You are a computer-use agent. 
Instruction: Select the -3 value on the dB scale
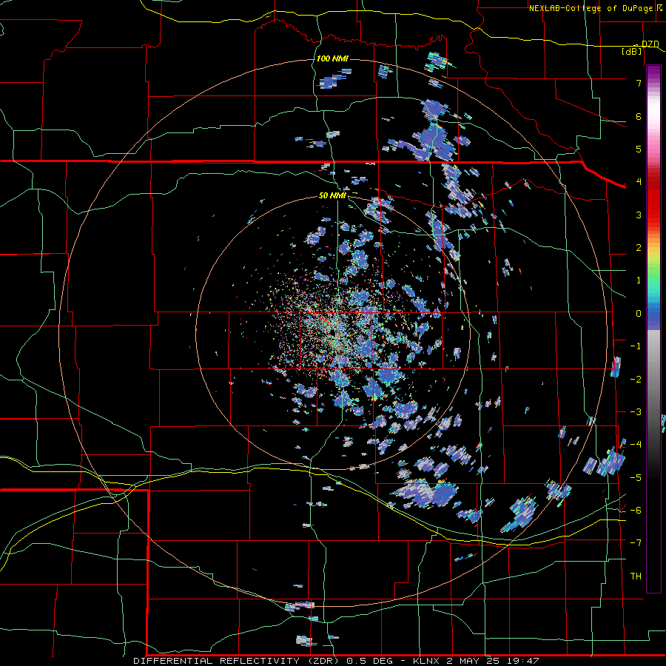point(636,412)
